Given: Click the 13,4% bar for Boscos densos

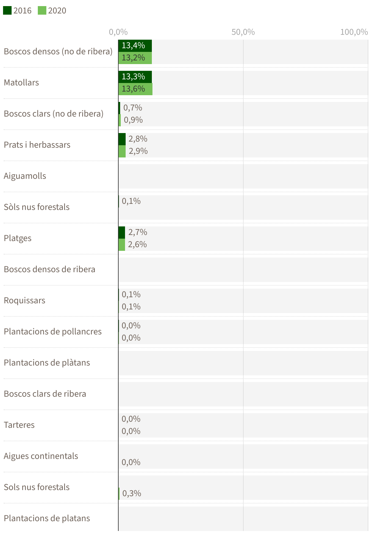Looking at the screenshot, I should tap(135, 46).
